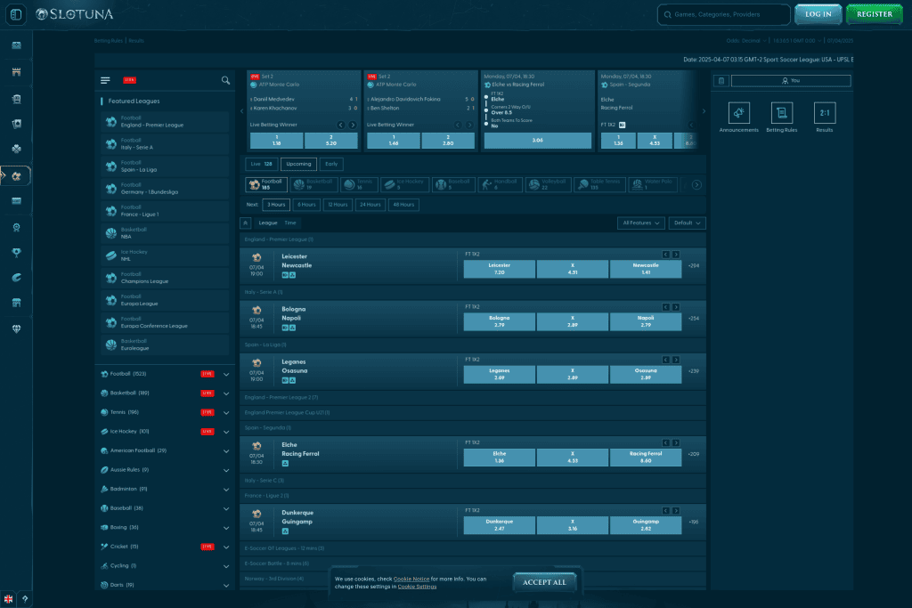Open the Announcements megaphone icon
The width and height of the screenshot is (912, 608).
tap(738, 113)
